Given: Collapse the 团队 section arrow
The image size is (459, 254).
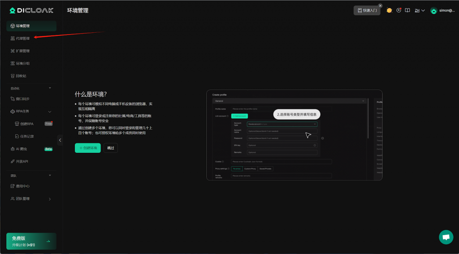Looking at the screenshot, I should pyautogui.click(x=50, y=176).
